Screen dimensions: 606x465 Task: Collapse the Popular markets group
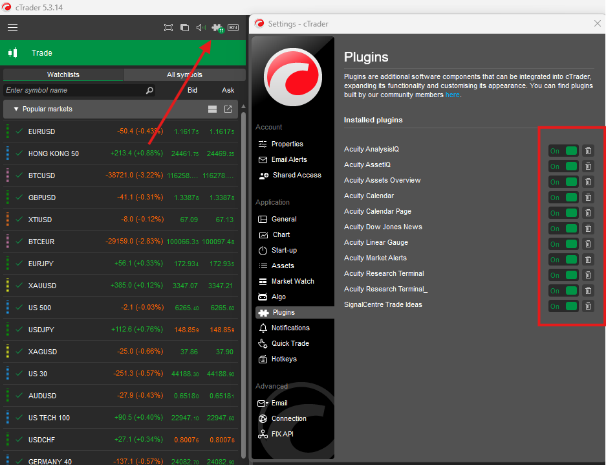click(16, 109)
